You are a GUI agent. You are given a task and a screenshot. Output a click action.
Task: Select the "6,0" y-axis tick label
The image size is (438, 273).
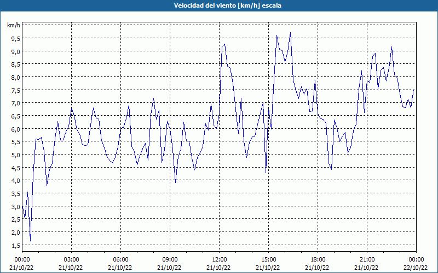point(15,129)
